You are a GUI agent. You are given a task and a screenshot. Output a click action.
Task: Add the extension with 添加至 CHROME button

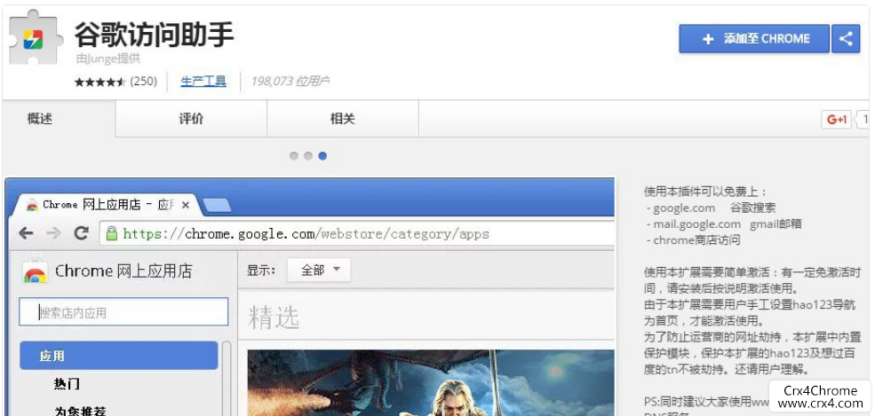coord(754,39)
